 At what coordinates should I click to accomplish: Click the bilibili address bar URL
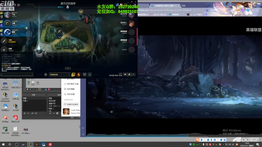pyautogui.click(x=165, y=10)
